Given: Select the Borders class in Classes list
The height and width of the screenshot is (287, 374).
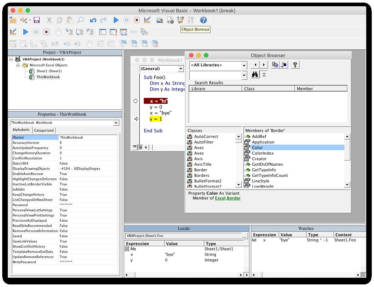Looking at the screenshot, I should click(x=202, y=176).
